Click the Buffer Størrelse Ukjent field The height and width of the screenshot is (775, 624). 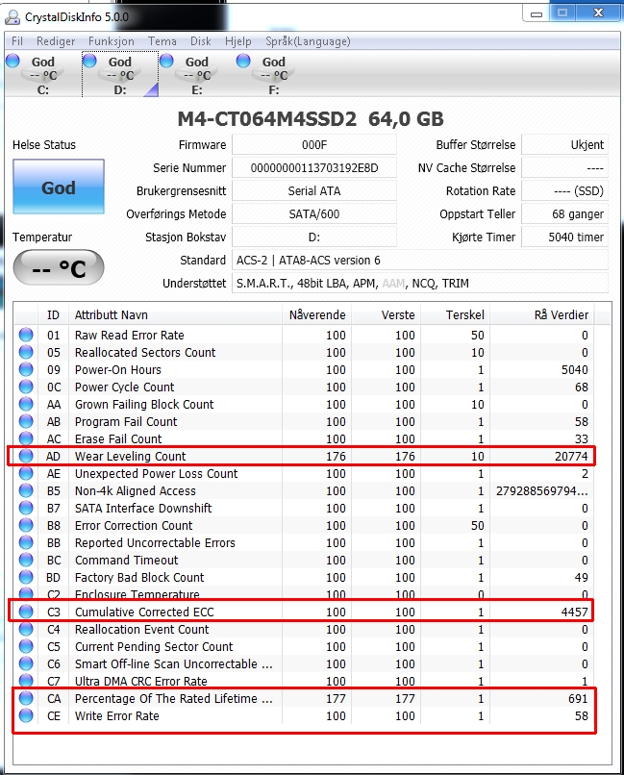click(x=564, y=145)
